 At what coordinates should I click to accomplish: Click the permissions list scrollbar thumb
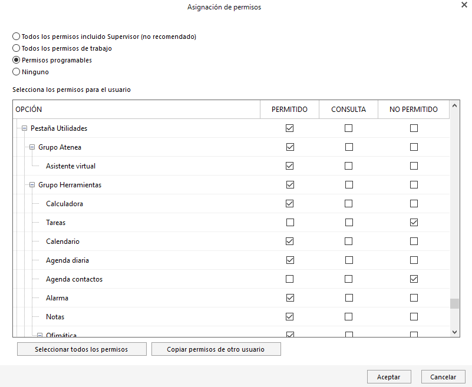(x=454, y=303)
